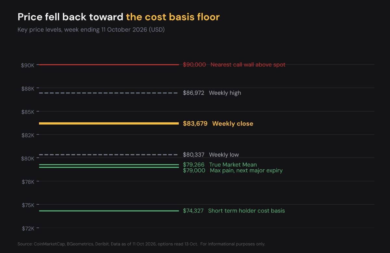Click the $72K y-axis tick label
Viewport: 390px width, 253px height.
pos(28,228)
